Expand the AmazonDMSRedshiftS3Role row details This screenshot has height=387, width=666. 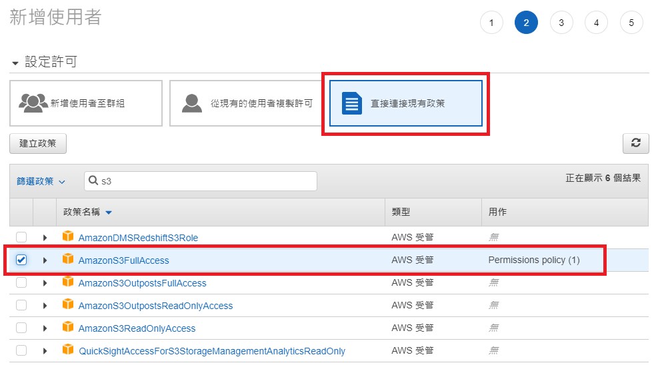pyautogui.click(x=45, y=238)
